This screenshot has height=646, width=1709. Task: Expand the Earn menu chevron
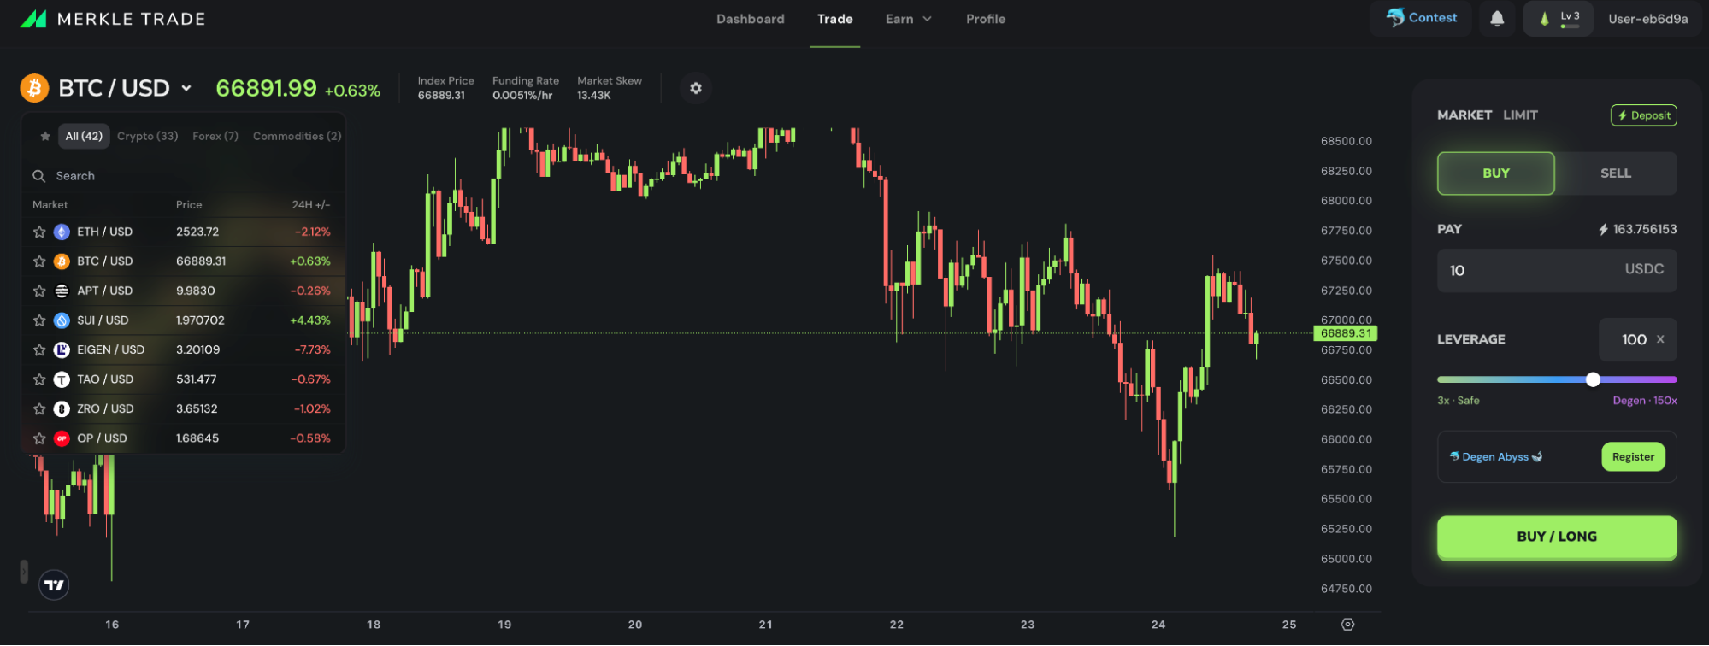pos(927,19)
